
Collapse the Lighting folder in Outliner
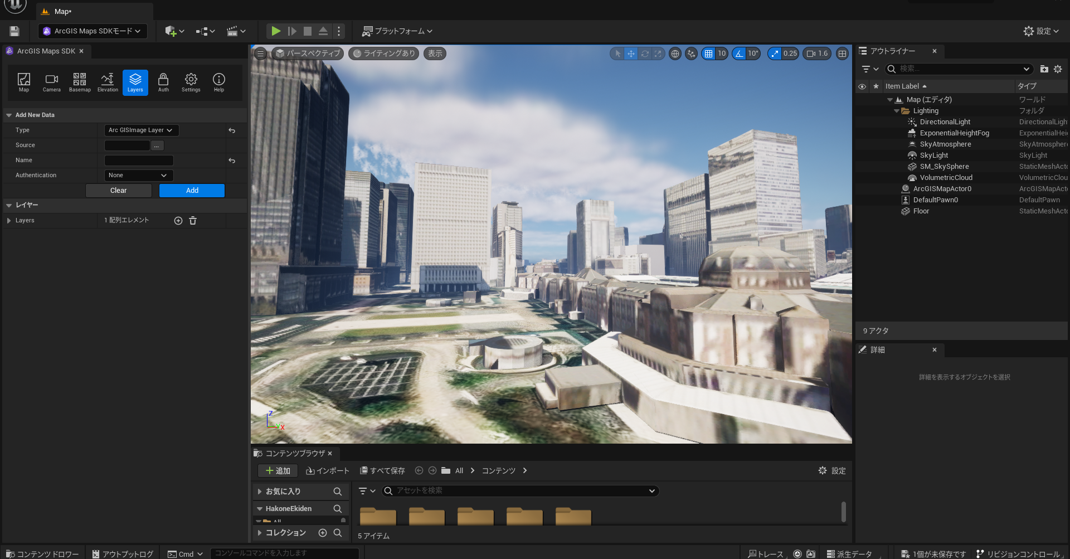point(896,111)
